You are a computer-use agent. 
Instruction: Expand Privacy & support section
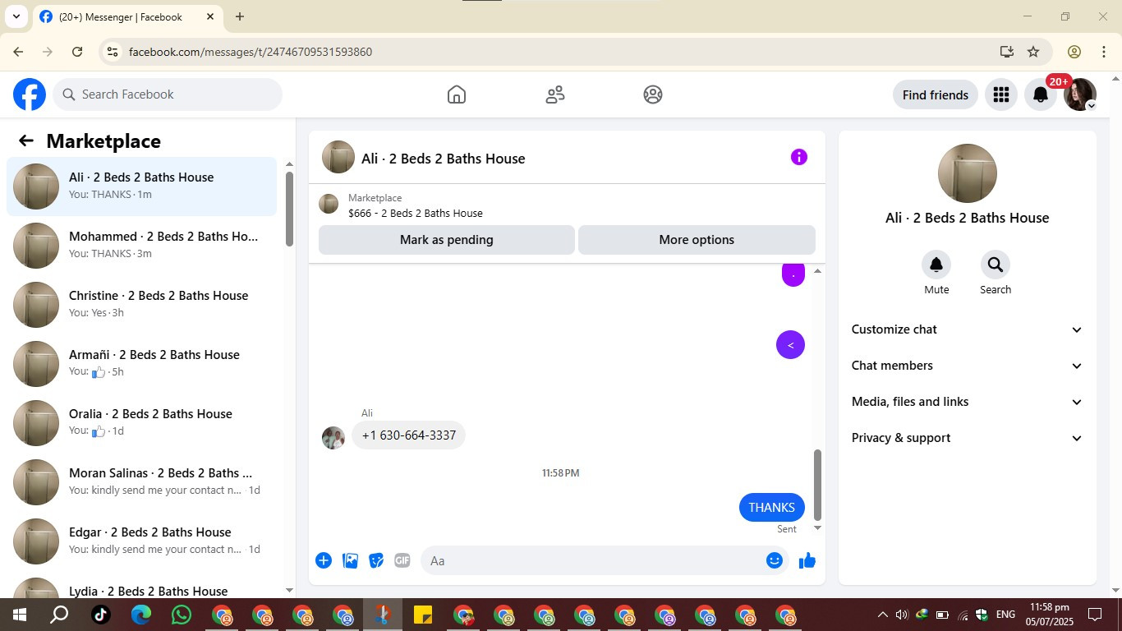click(x=968, y=438)
